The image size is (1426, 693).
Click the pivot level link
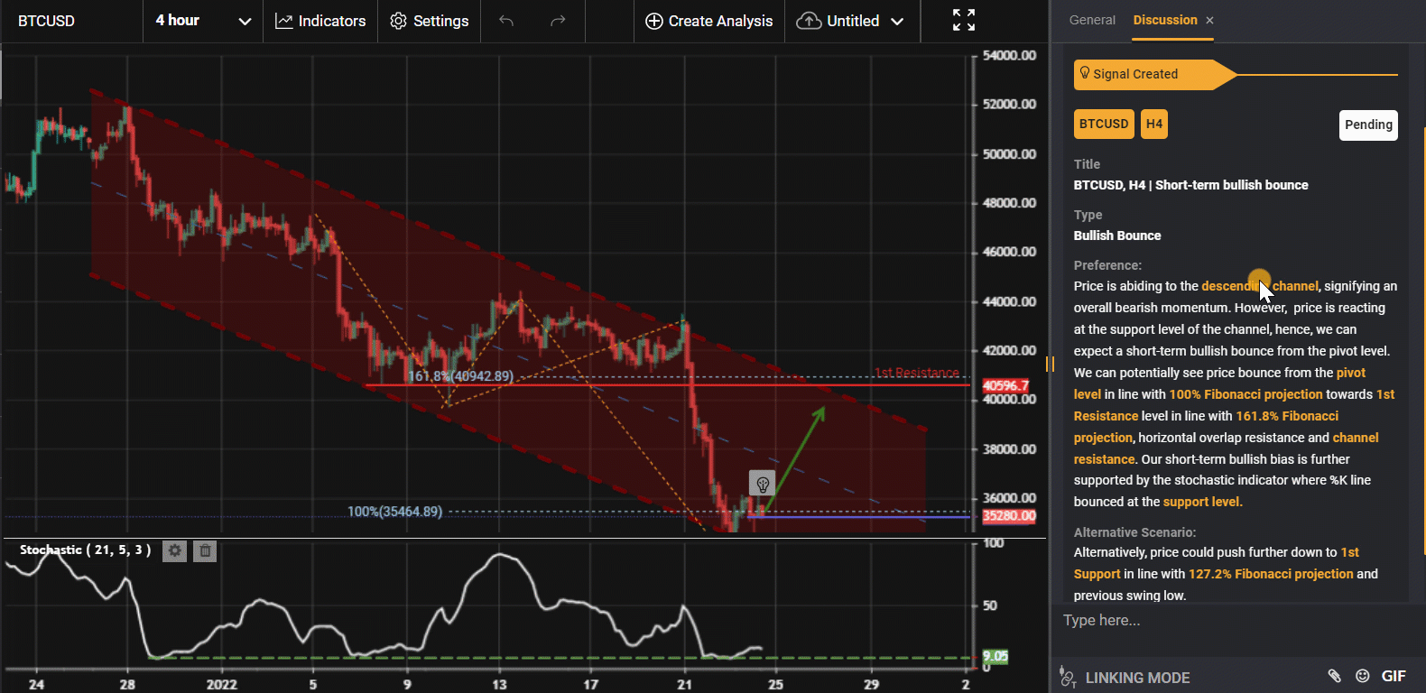[1220, 383]
